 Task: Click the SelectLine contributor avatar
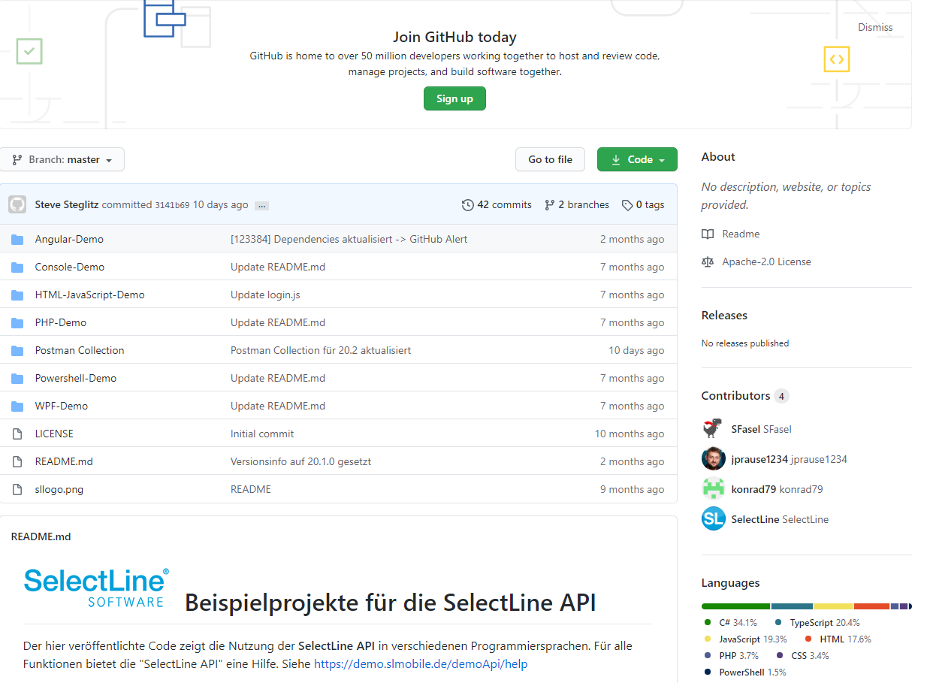tap(713, 519)
